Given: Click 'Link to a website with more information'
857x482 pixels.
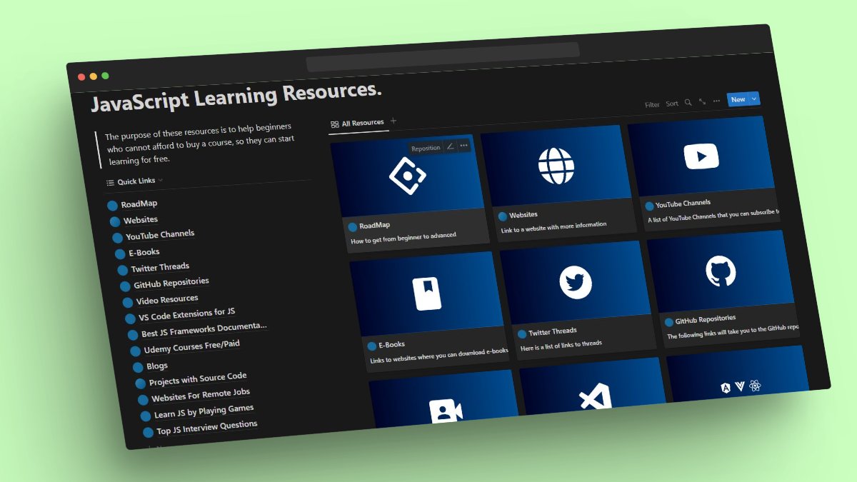Looking at the screenshot, I should tap(554, 226).
